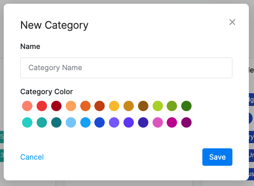
Task: Select the bright red color swatch
Action: click(x=42, y=106)
